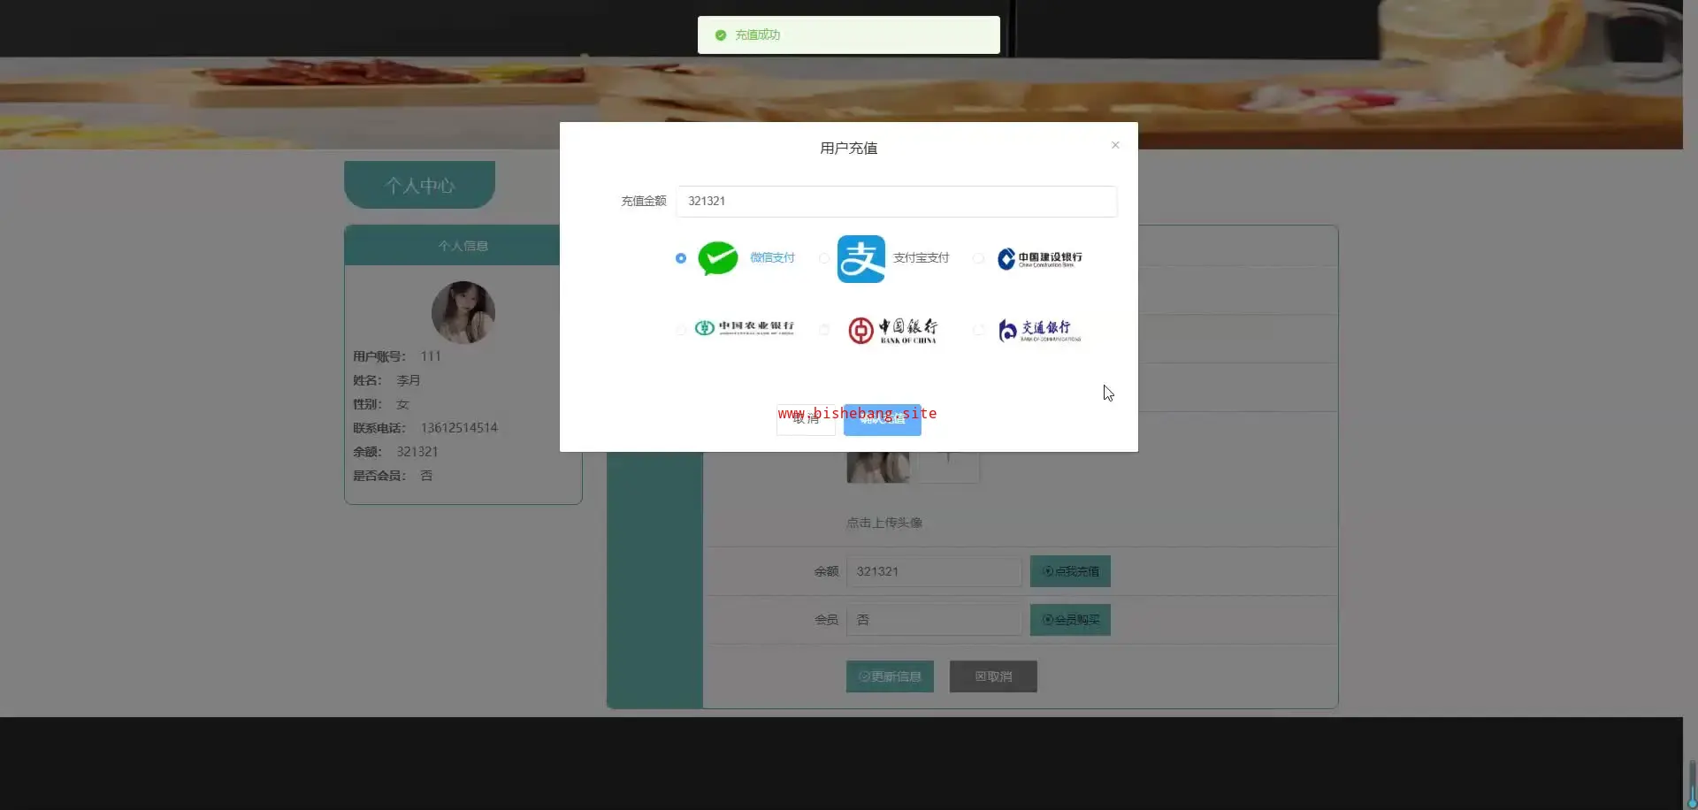Image resolution: width=1698 pixels, height=810 pixels.
Task: Click the gray 取消 button below the form
Action: coord(993,676)
